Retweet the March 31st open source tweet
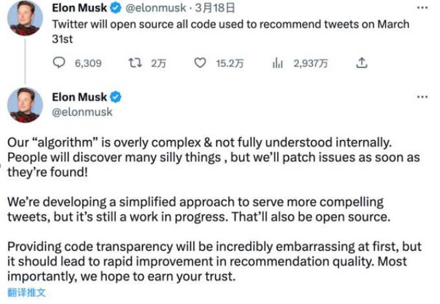This screenshot has height=304, width=440. click(x=135, y=63)
